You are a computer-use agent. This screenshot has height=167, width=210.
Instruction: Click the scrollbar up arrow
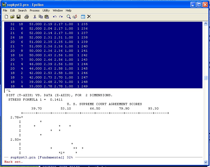click(x=205, y=24)
